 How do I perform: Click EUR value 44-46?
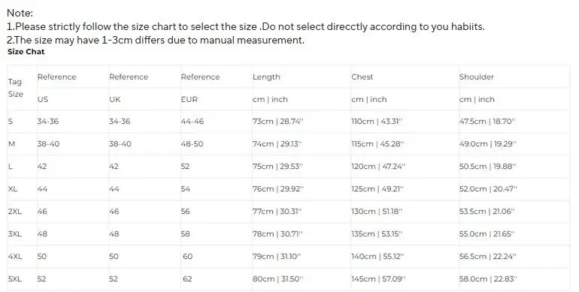[x=192, y=122]
